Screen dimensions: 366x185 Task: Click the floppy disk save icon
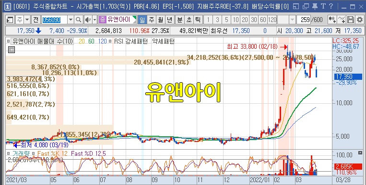pyautogui.click(x=351, y=20)
